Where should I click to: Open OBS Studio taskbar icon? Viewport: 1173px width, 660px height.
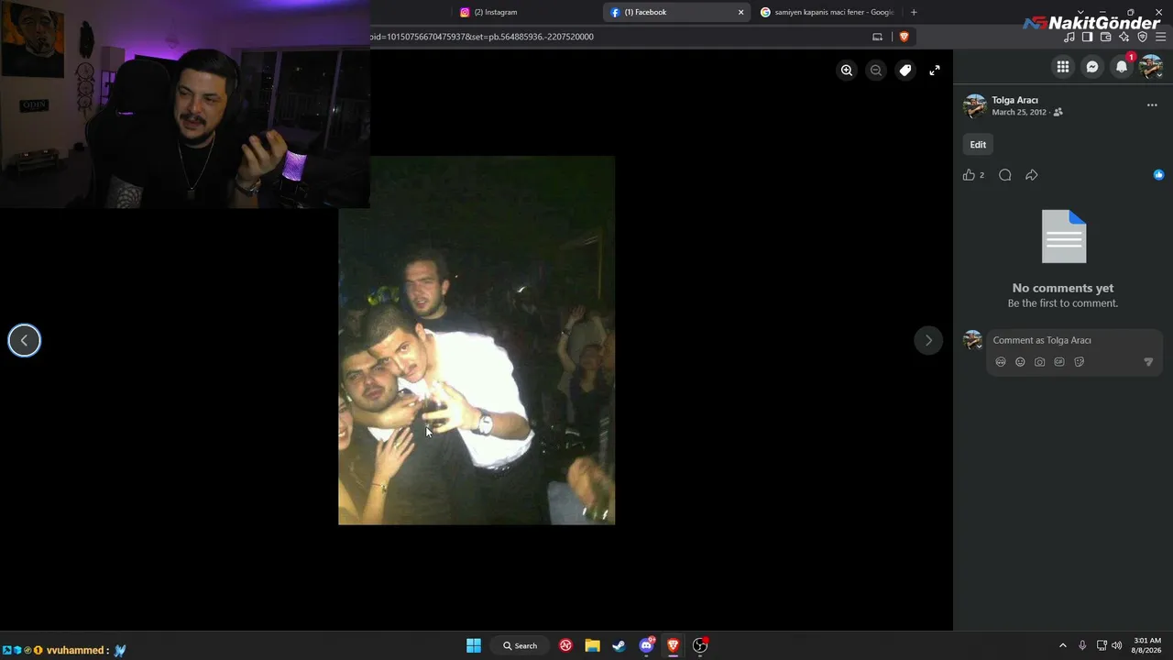click(700, 645)
